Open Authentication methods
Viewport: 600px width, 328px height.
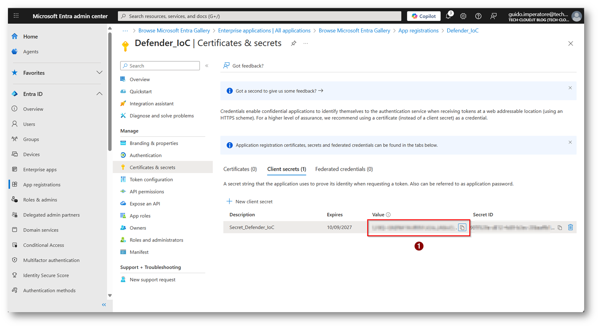point(49,290)
